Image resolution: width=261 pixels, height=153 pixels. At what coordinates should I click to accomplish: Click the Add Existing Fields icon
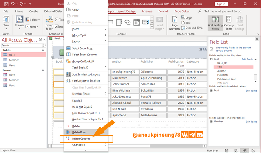point(215,23)
